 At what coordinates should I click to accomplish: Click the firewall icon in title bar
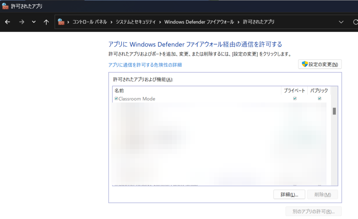pos(5,6)
